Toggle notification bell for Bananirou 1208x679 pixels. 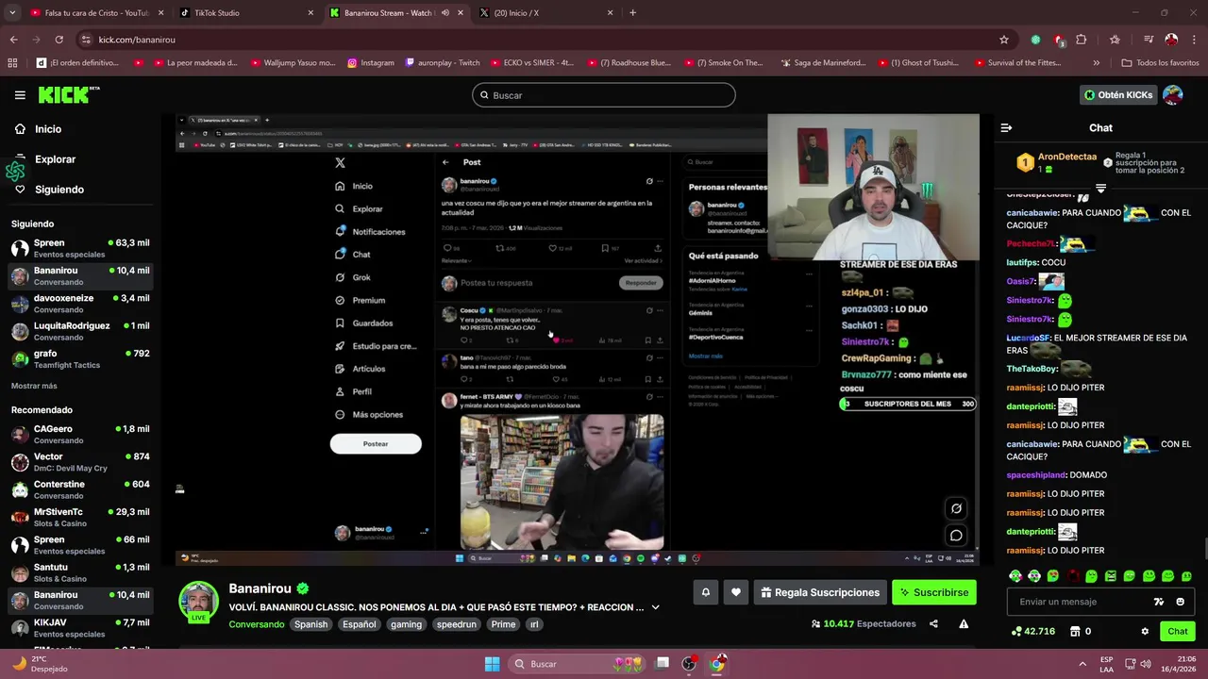click(705, 592)
